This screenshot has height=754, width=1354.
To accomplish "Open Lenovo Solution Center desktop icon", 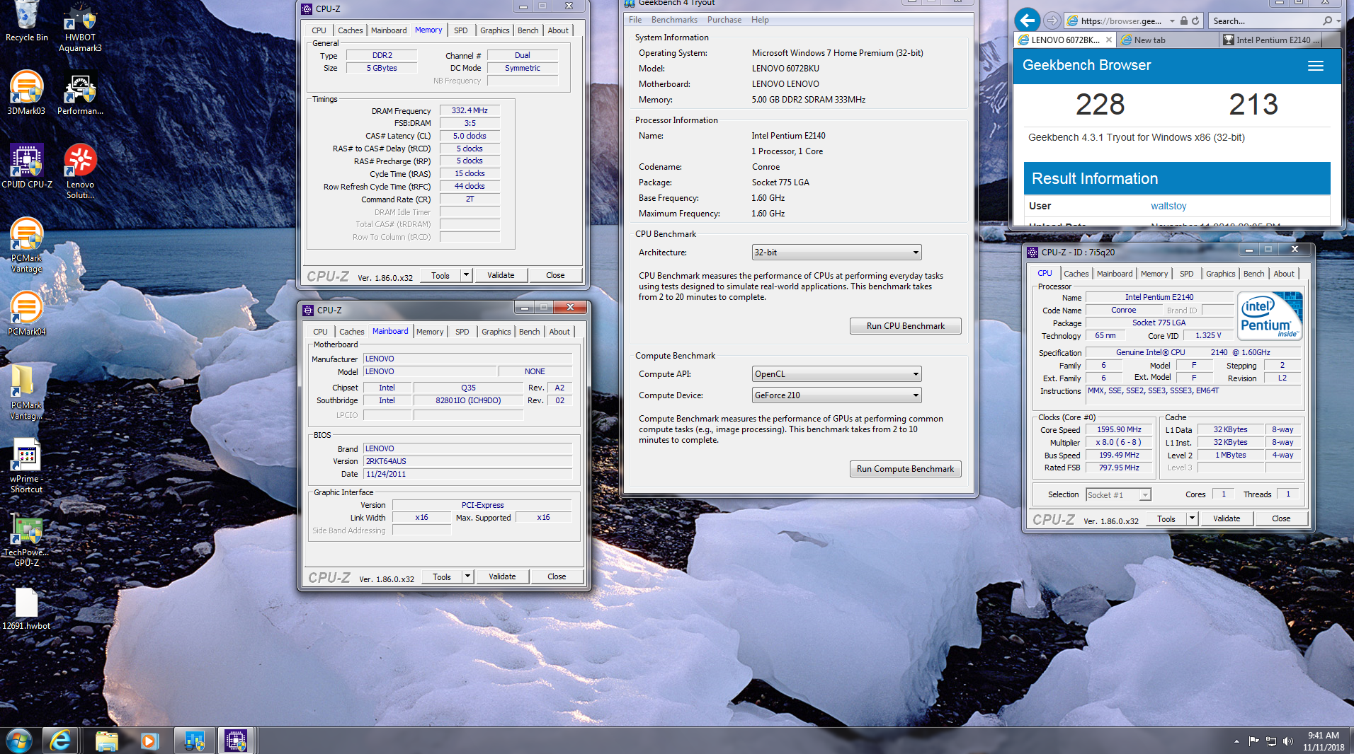I will (x=80, y=171).
